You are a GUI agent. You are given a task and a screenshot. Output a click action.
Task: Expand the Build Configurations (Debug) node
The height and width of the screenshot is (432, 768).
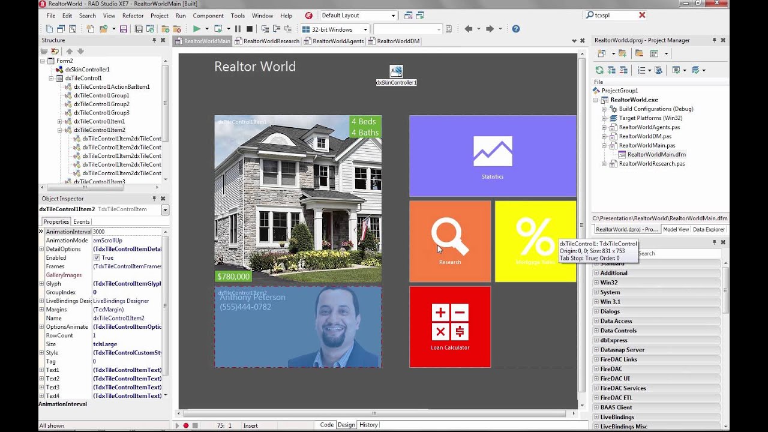pos(604,109)
